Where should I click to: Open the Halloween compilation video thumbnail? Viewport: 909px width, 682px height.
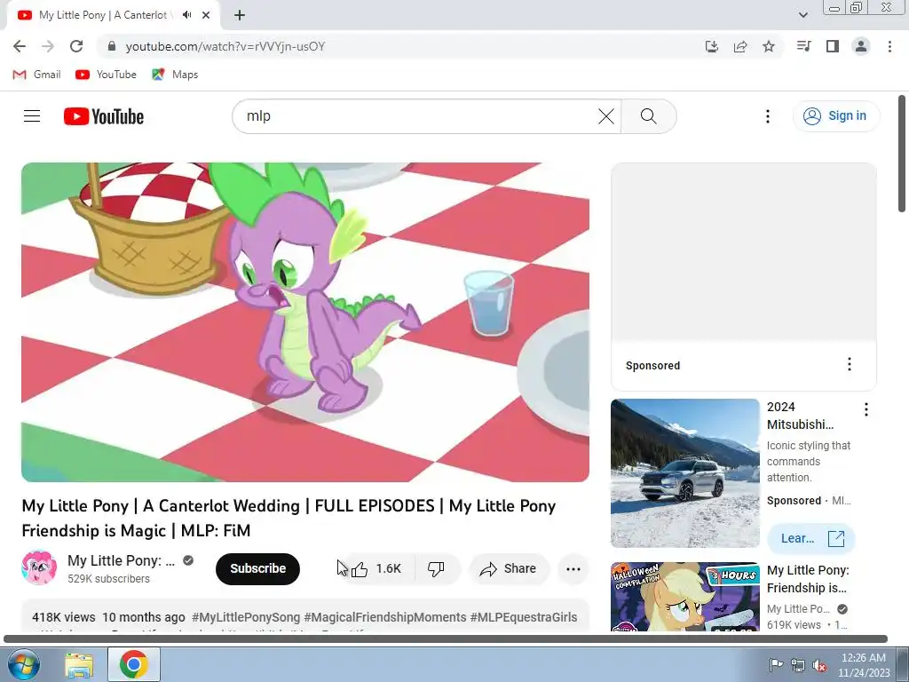click(684, 597)
